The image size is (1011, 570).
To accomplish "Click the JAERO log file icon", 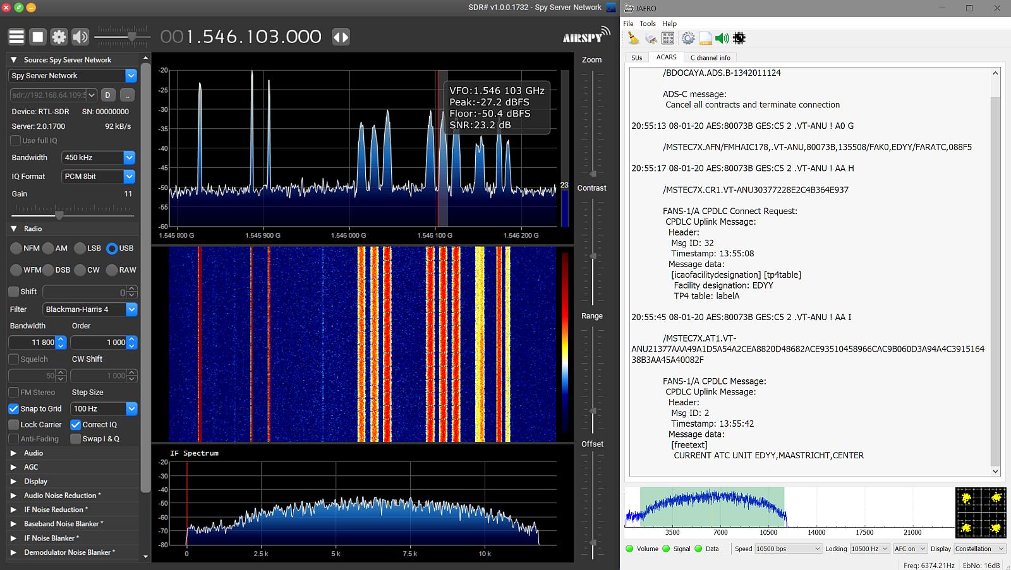I will (x=705, y=39).
